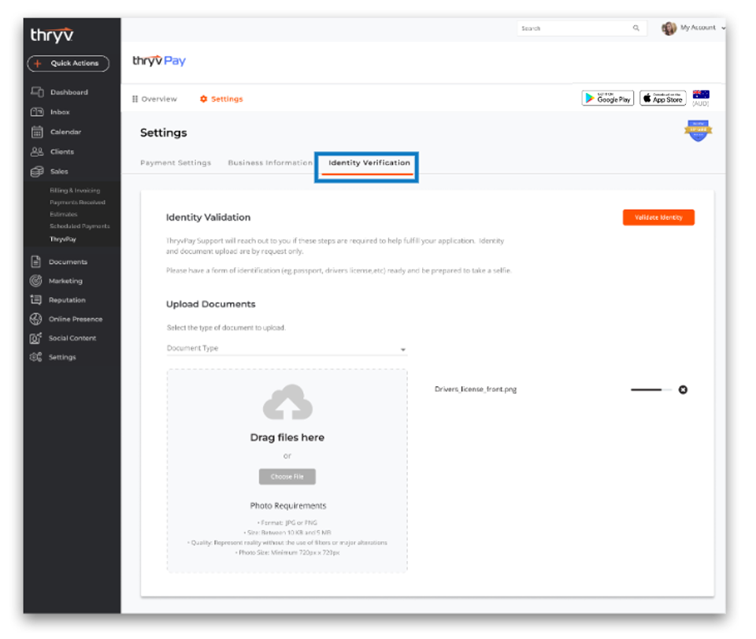Click the My Account avatar photo
756x639 pixels.
coord(669,28)
